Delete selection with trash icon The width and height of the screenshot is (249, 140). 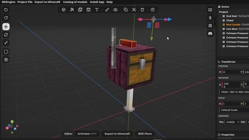[x=142, y=10]
